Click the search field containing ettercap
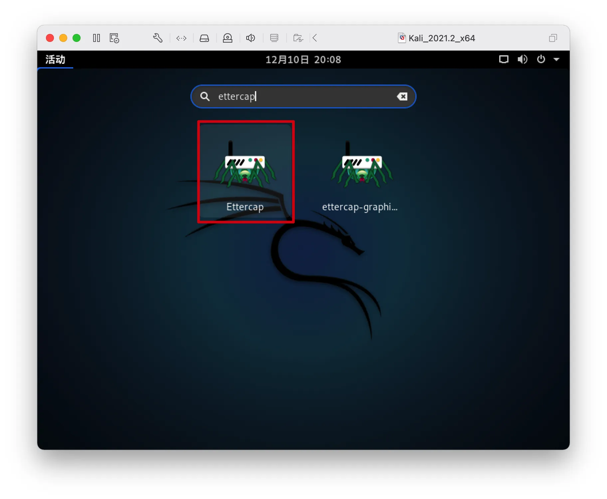Image resolution: width=607 pixels, height=499 pixels. [303, 96]
